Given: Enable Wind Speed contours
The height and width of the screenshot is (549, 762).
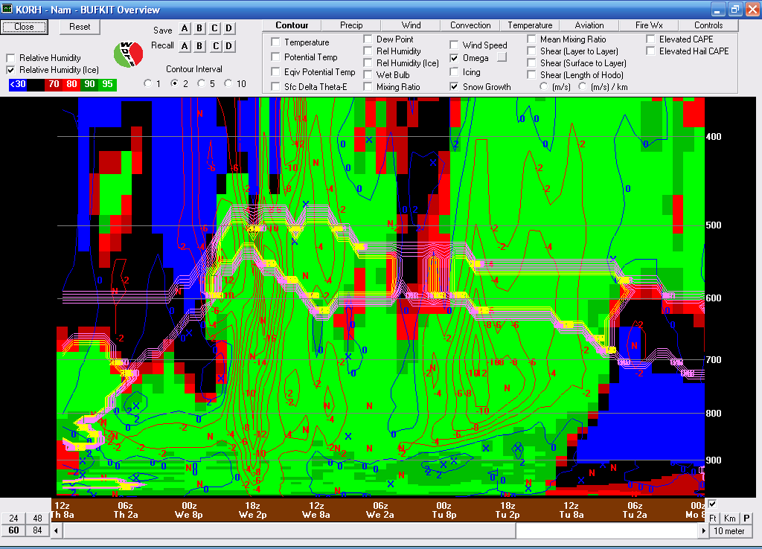Looking at the screenshot, I should pyautogui.click(x=454, y=45).
